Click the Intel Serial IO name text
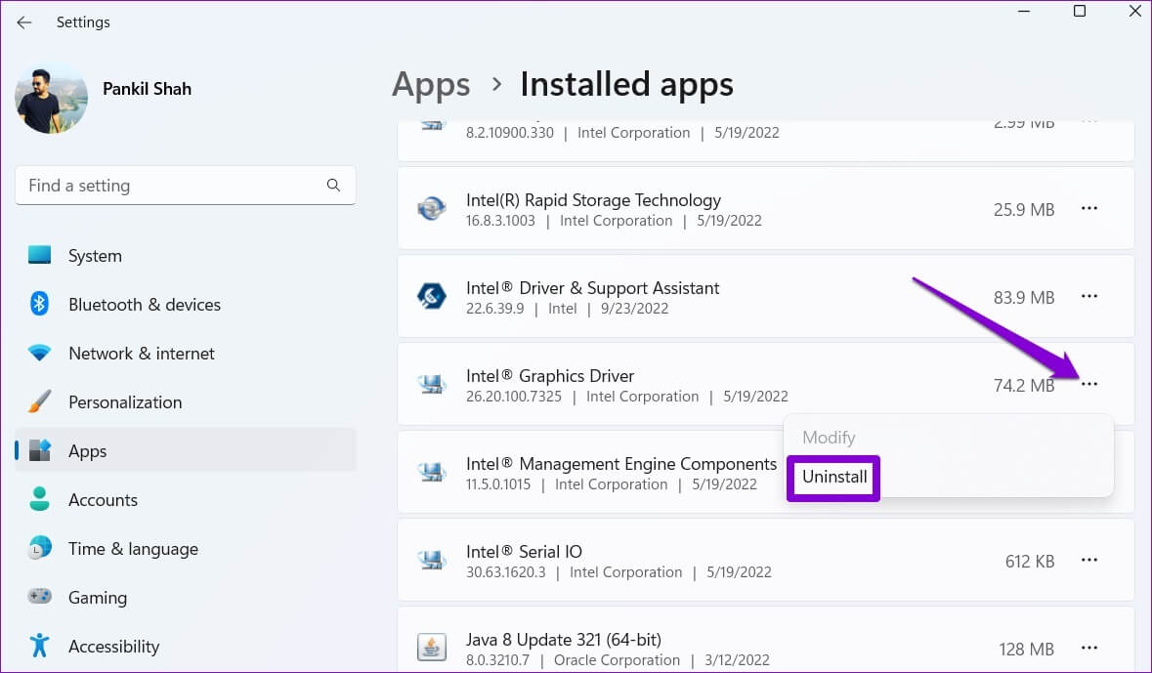1152x673 pixels. coord(524,552)
